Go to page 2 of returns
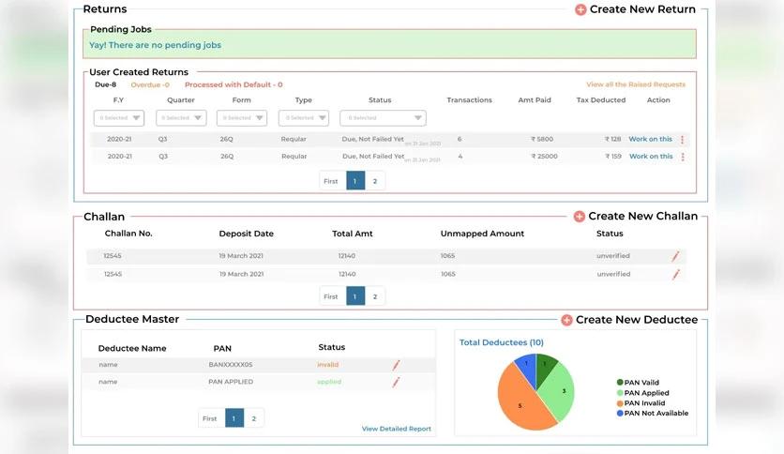 pyautogui.click(x=375, y=181)
